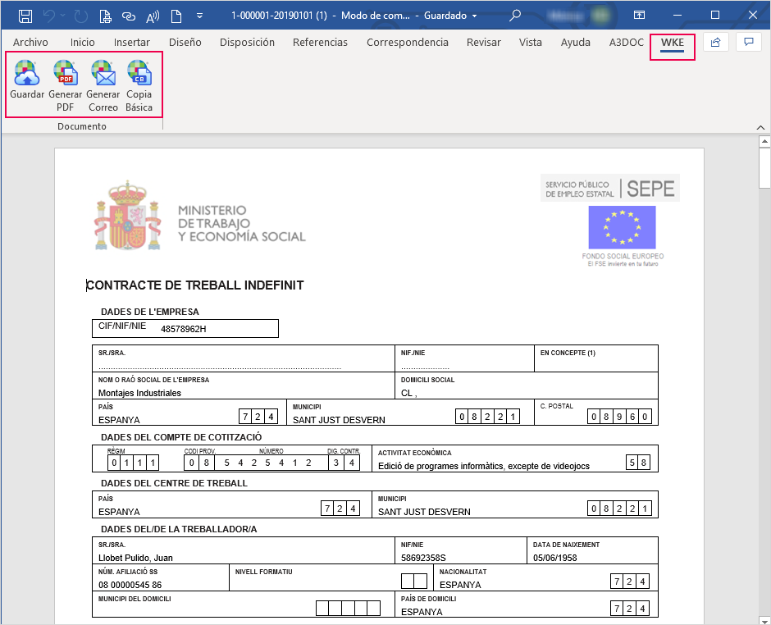Open the Comments speech bubble button

click(x=749, y=43)
